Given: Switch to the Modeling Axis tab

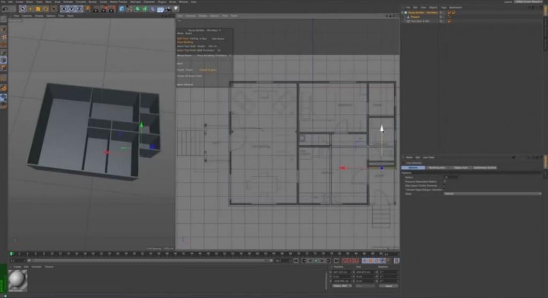Looking at the screenshot, I should [436, 168].
